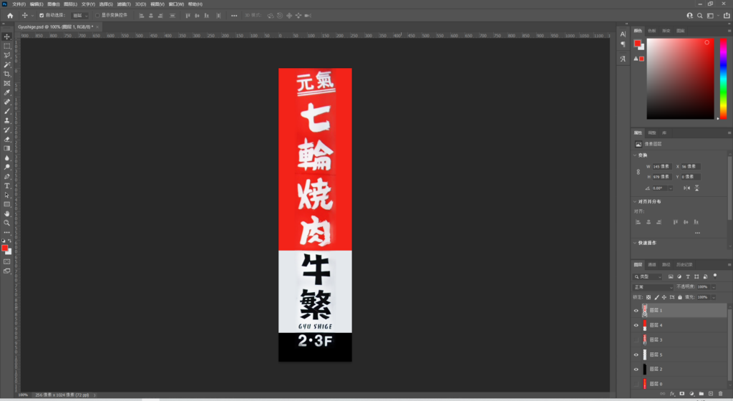Click the align left edges icon in the options bar
The image size is (733, 401).
141,16
